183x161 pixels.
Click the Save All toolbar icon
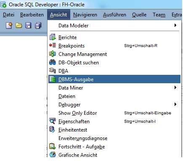coord(38,26)
